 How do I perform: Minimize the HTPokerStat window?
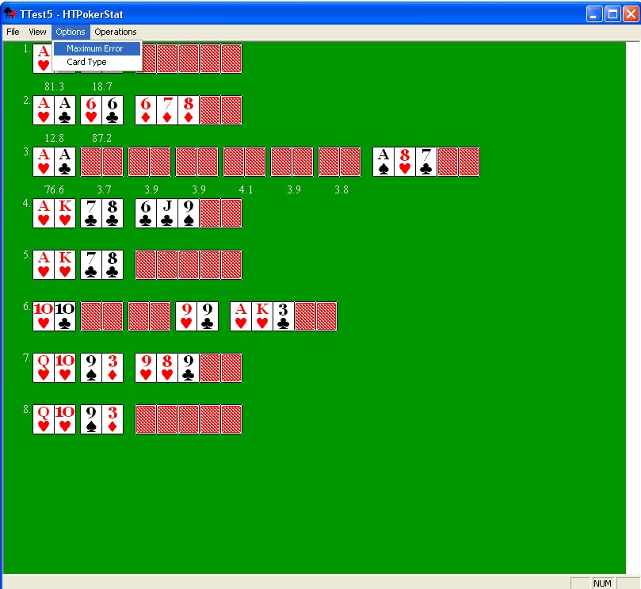594,14
